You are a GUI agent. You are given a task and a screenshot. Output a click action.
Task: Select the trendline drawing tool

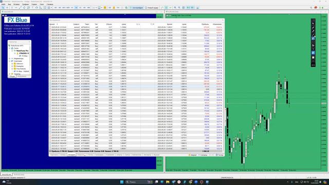(x=20, y=8)
